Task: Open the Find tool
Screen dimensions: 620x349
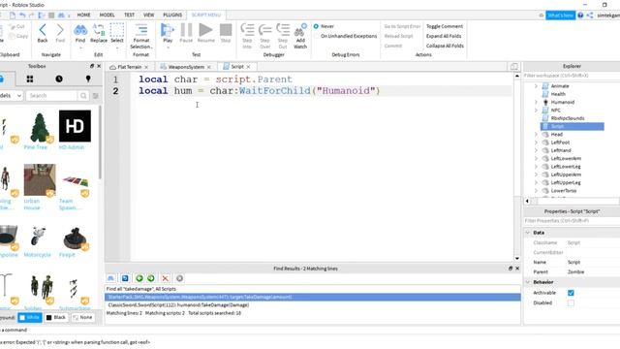Action: pos(80,33)
